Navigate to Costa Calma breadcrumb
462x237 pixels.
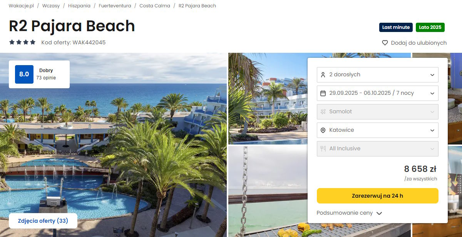coord(155,6)
